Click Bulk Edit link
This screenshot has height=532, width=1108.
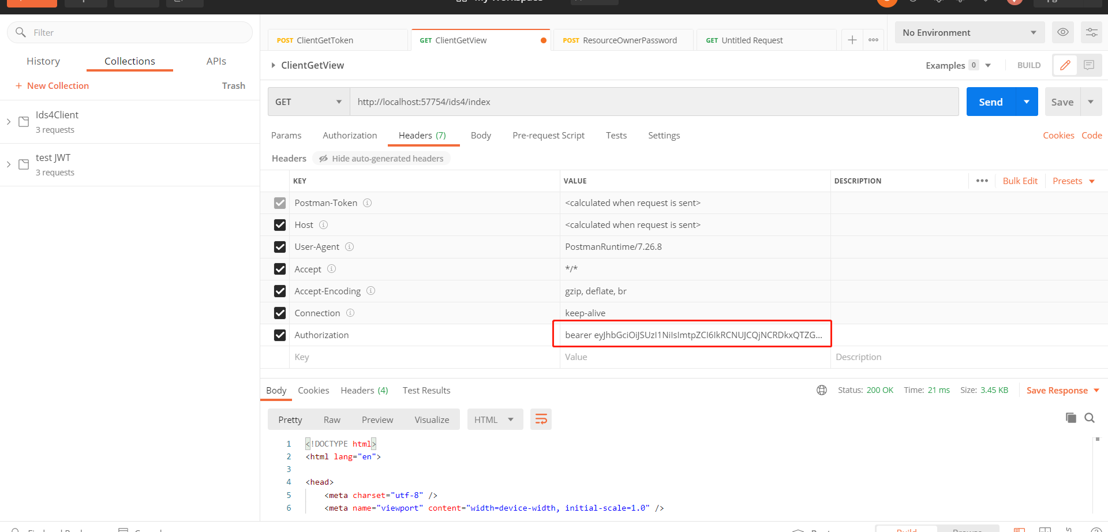point(1020,181)
